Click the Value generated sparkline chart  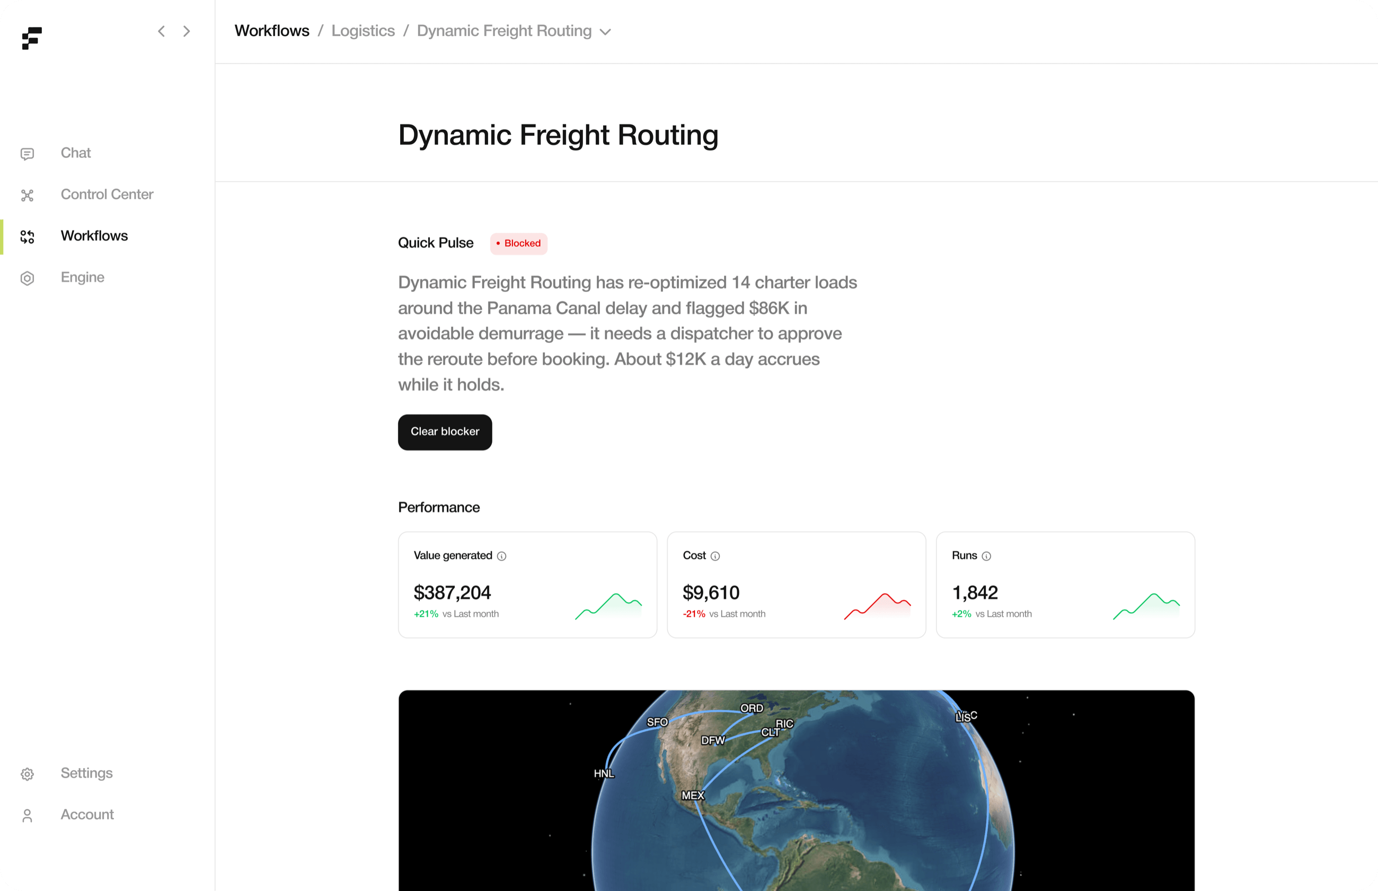(608, 606)
